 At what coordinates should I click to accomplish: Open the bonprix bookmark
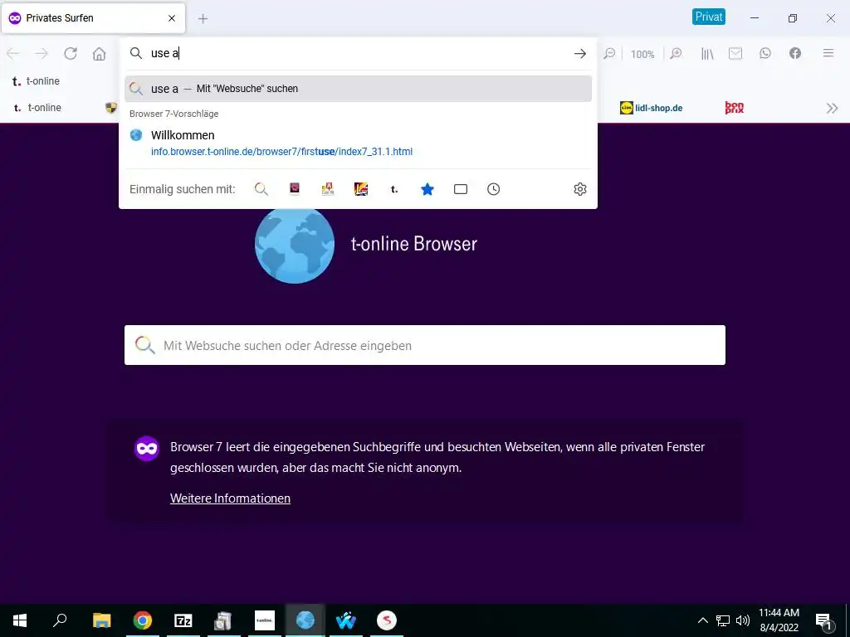735,108
